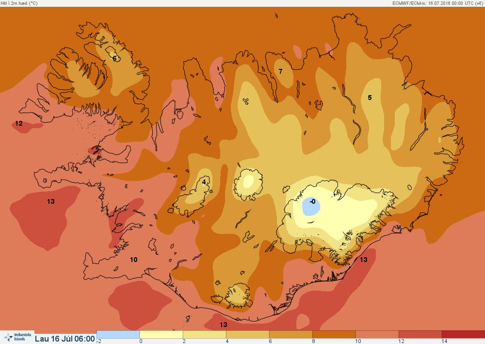Click the legend scale value '-2'
Screen dimensions: 485x344
coord(99,341)
